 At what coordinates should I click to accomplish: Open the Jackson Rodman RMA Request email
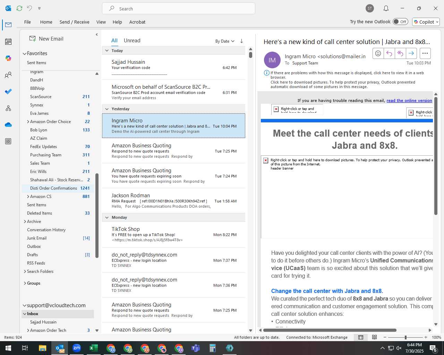173,201
